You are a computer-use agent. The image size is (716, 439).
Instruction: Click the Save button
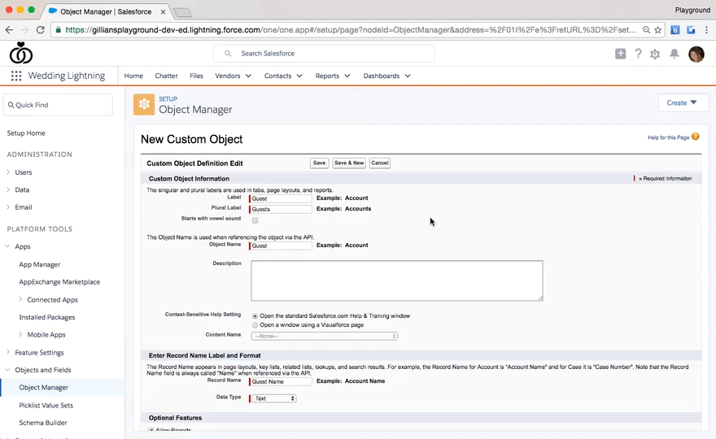tap(319, 163)
